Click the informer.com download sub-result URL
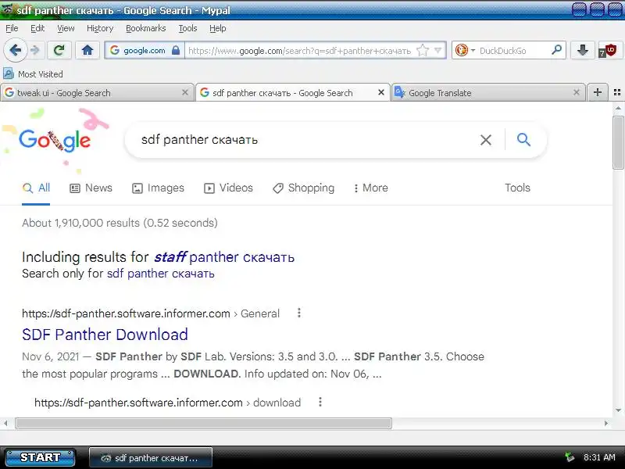This screenshot has width=625, height=469. pos(167,403)
